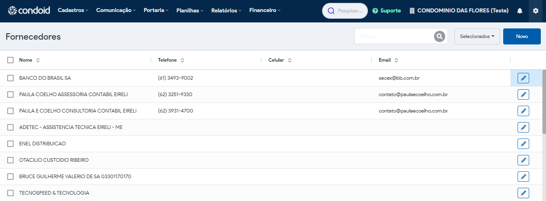Toggle the select-all header checkbox
Viewport: 546px width, 201px height.
tap(10, 60)
